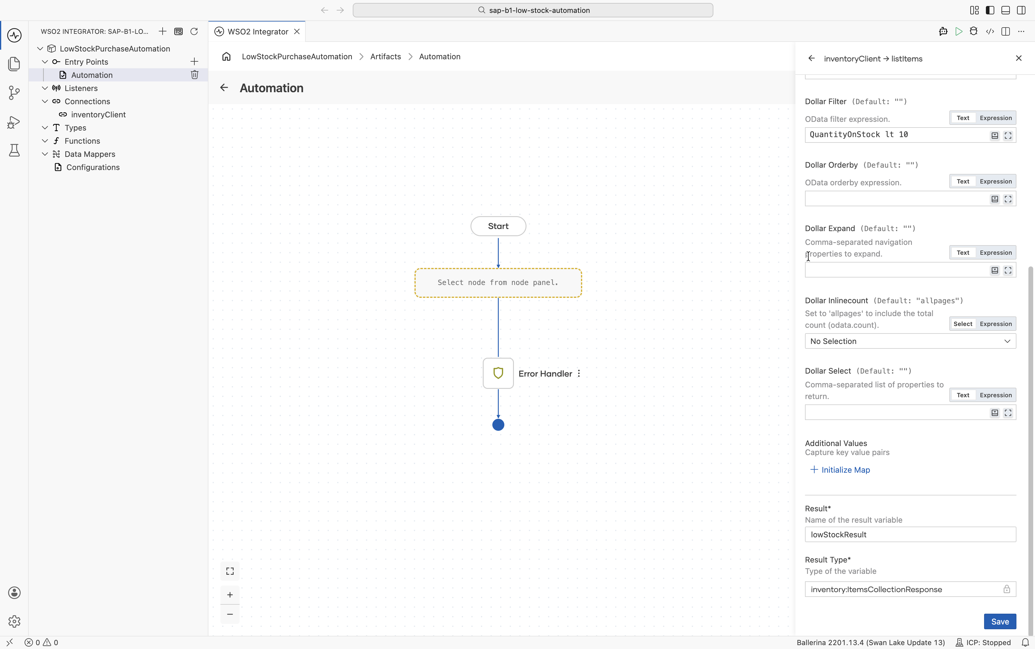The height and width of the screenshot is (649, 1035).
Task: Click Initialize Map link
Action: pyautogui.click(x=840, y=470)
